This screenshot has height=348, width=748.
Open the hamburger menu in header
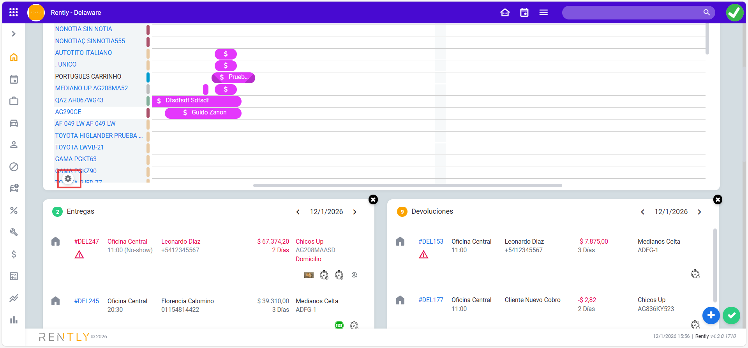tap(543, 12)
